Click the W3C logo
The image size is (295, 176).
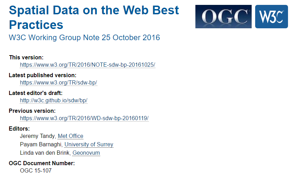tap(272, 16)
